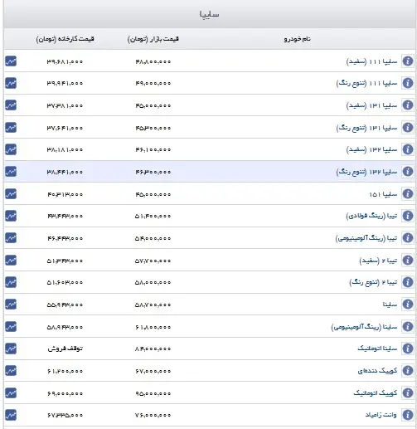The height and width of the screenshot is (429, 417).
Task: Open info icon for تیبا (رینگ فولادی)
Action: click(408, 216)
